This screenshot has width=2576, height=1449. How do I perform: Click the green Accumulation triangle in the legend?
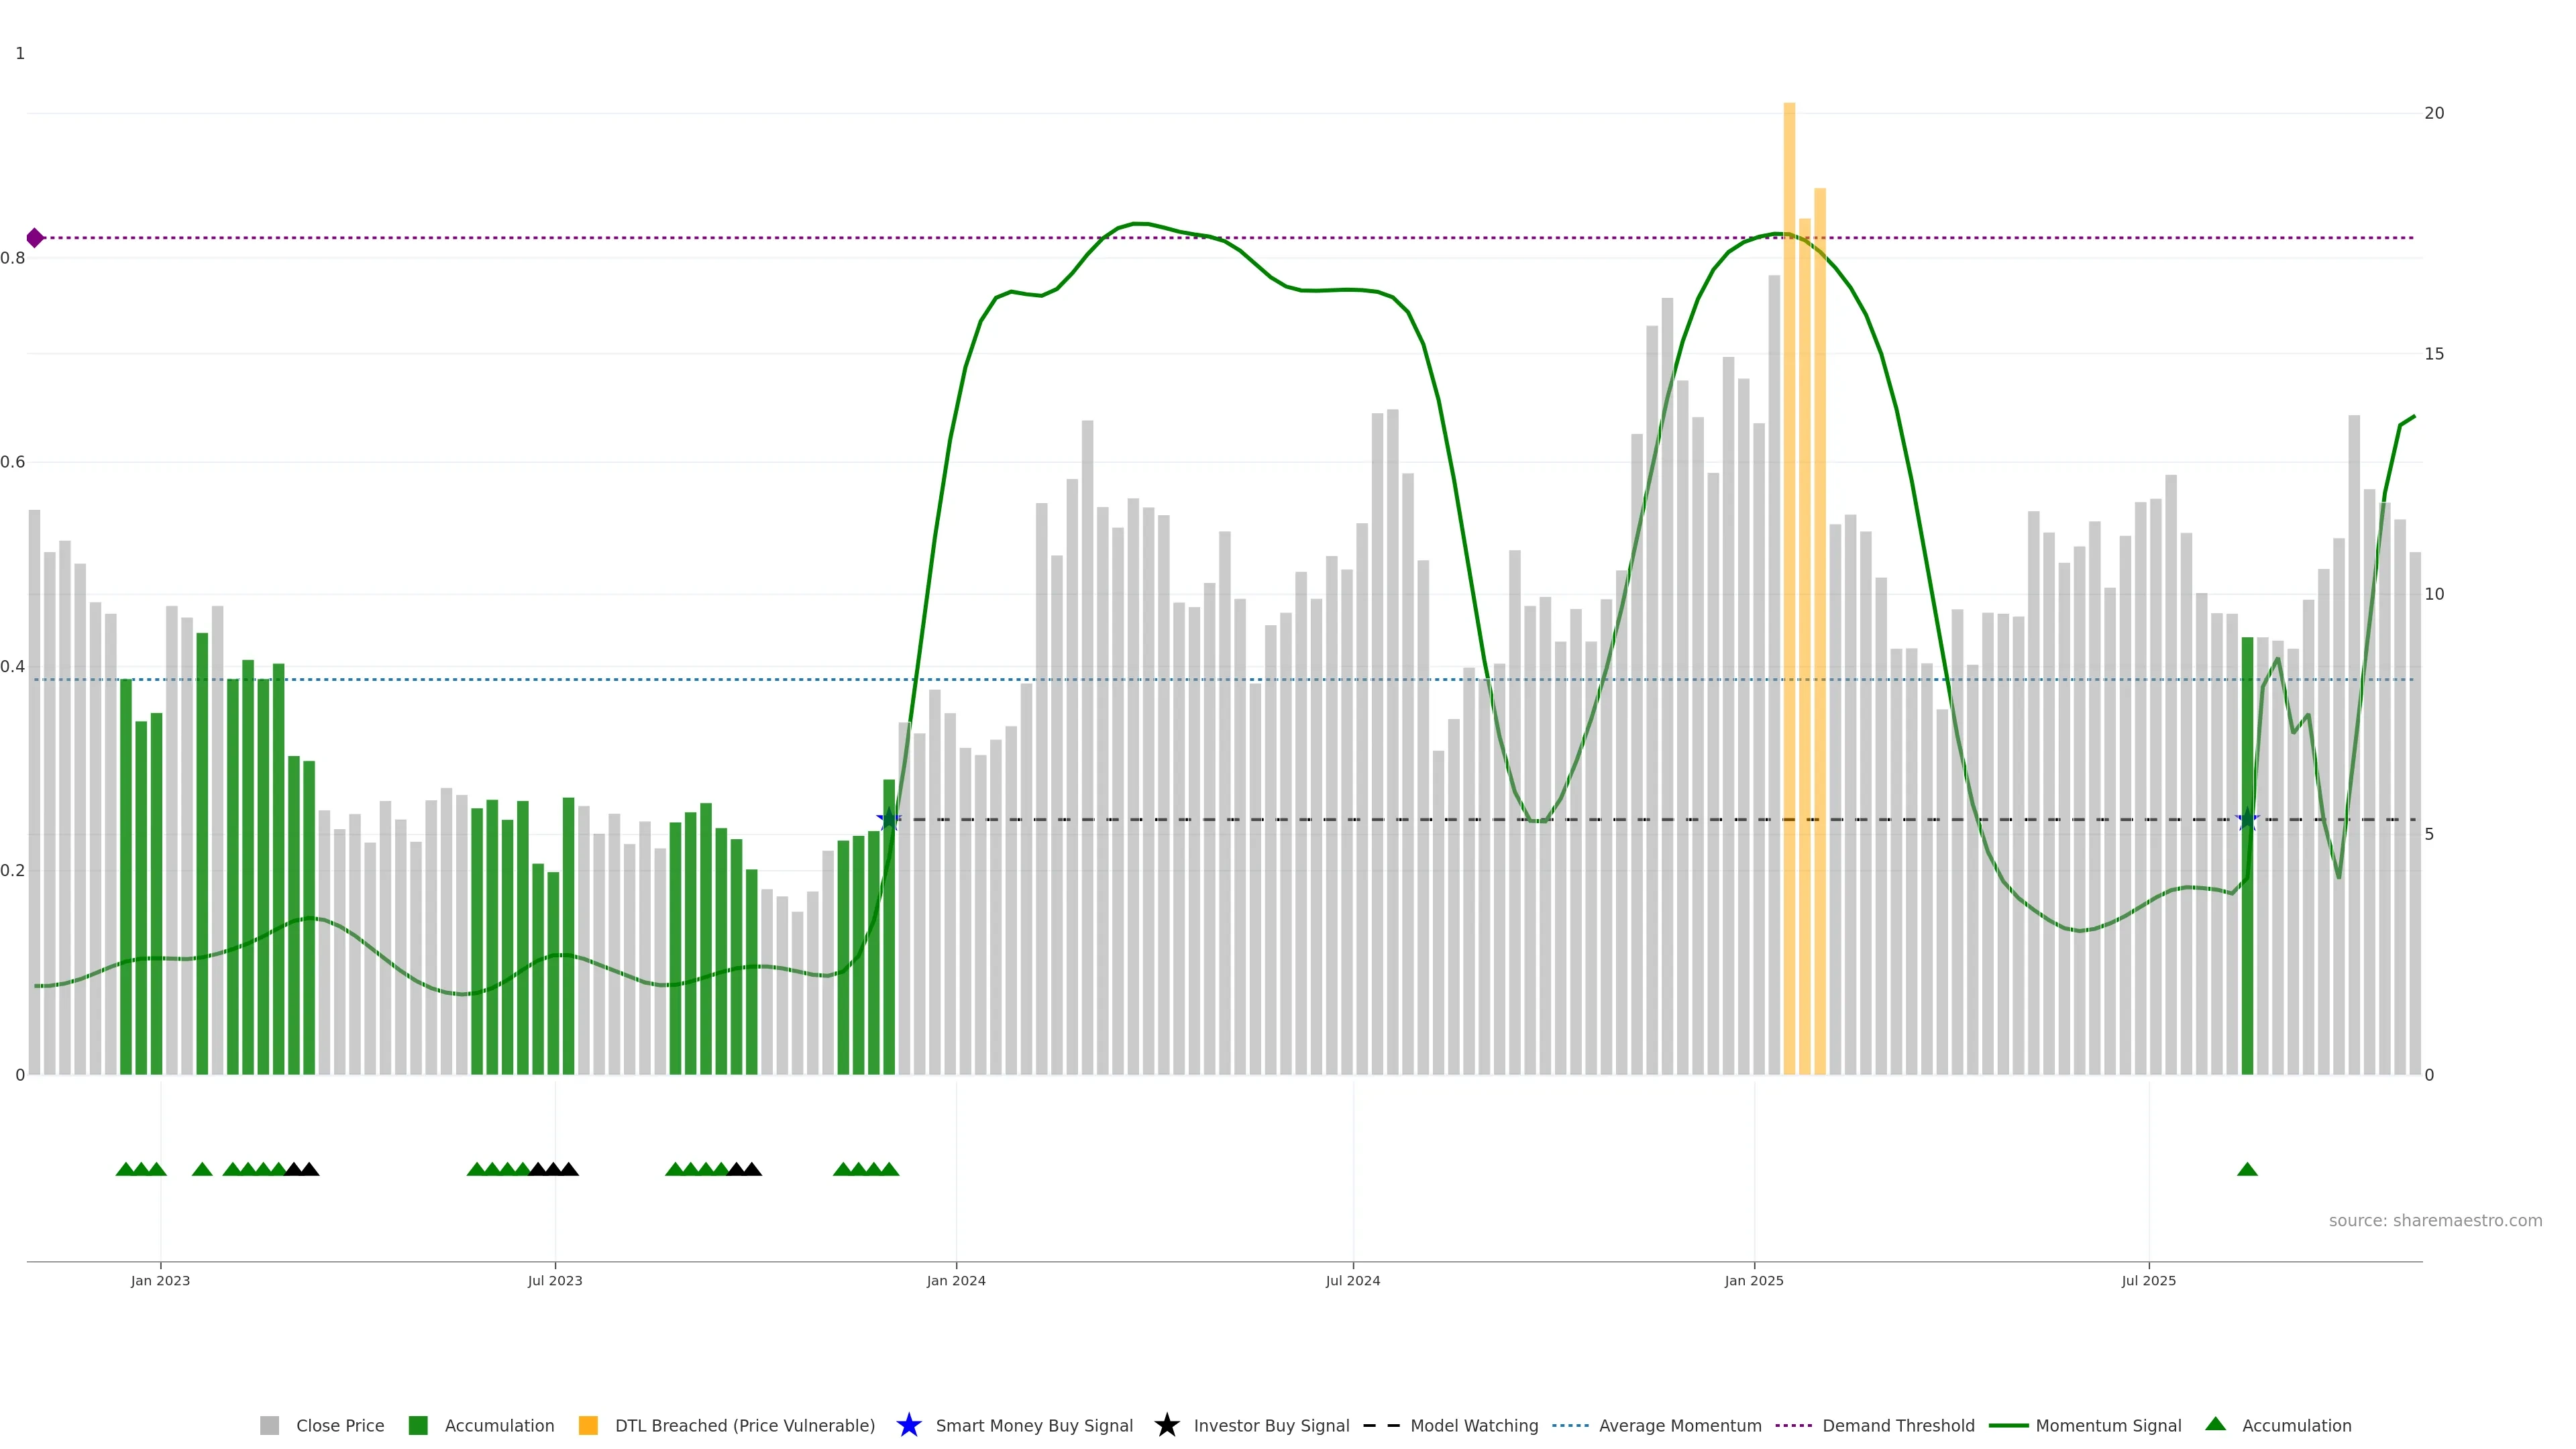(x=2216, y=1424)
